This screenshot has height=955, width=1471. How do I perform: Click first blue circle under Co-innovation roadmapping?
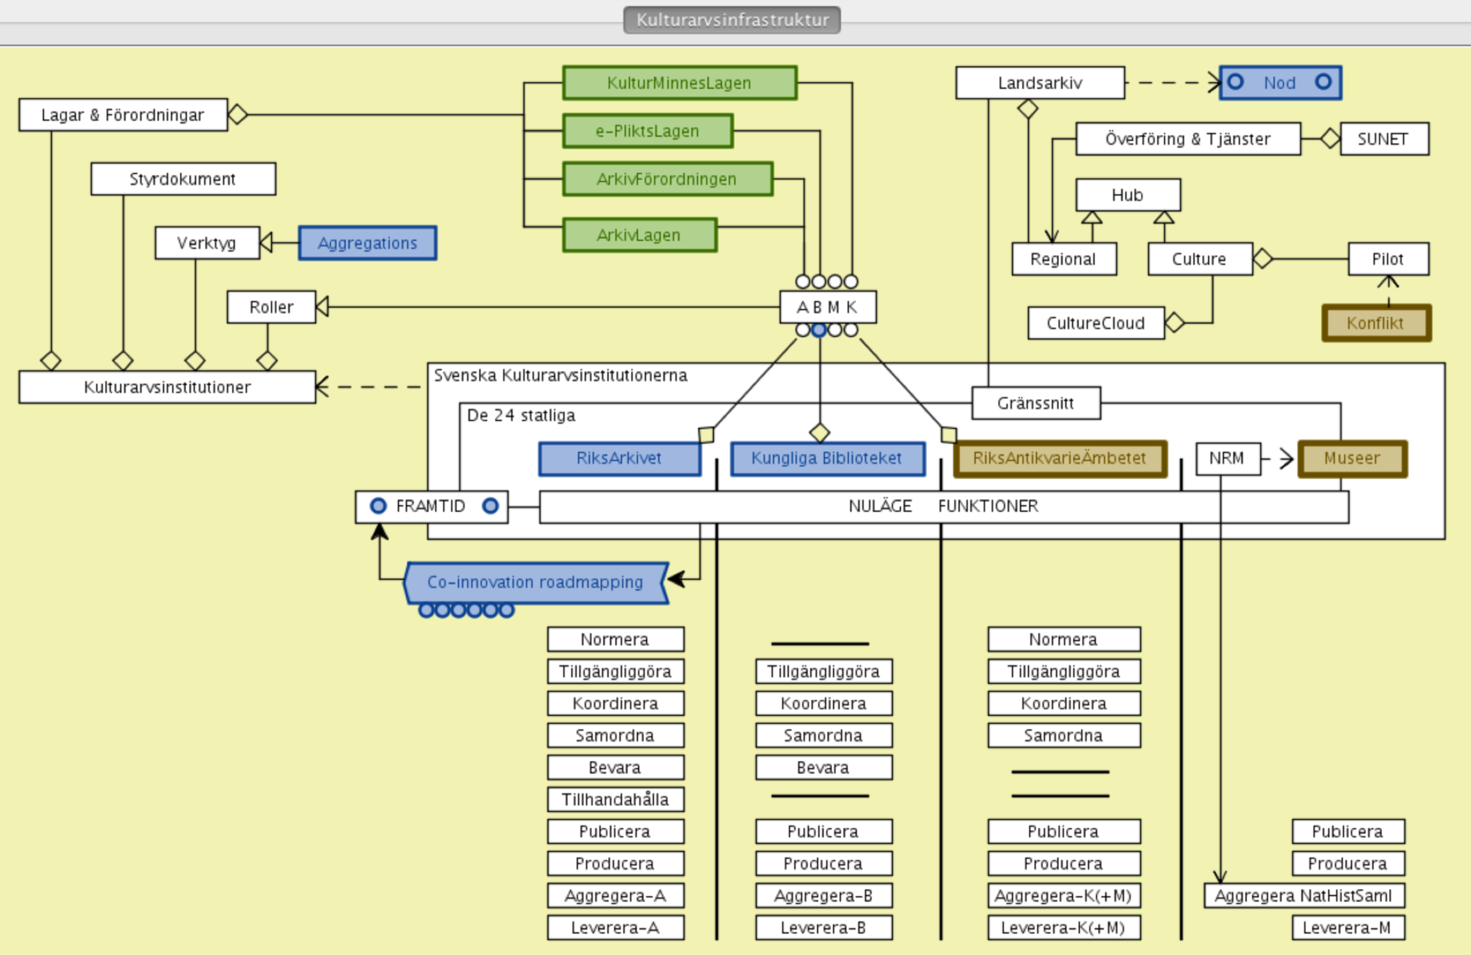(x=427, y=610)
